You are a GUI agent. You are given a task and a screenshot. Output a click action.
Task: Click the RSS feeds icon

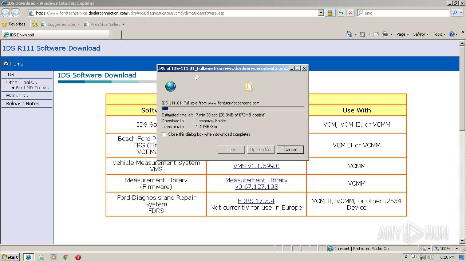click(x=362, y=34)
